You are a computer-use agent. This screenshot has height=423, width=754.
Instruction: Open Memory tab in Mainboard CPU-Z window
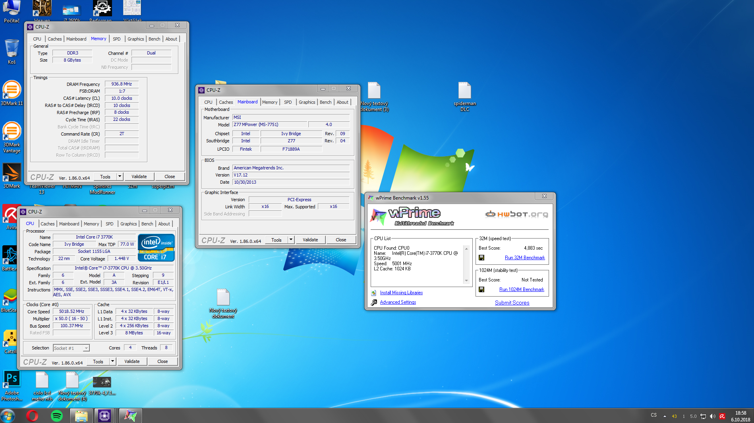pyautogui.click(x=270, y=102)
